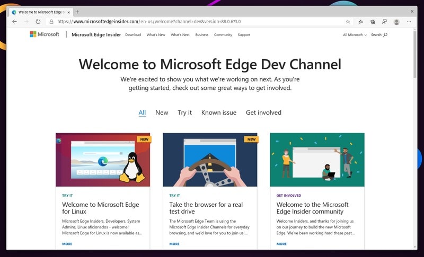Select the Get involved filter tab
This screenshot has width=424, height=257.
pos(263,113)
